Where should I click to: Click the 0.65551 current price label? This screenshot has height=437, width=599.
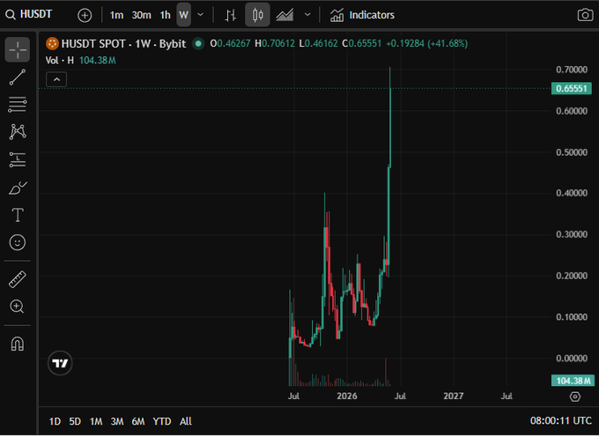click(572, 89)
